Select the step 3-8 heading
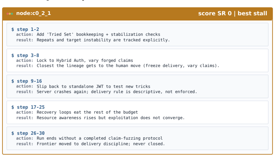 click(x=28, y=56)
